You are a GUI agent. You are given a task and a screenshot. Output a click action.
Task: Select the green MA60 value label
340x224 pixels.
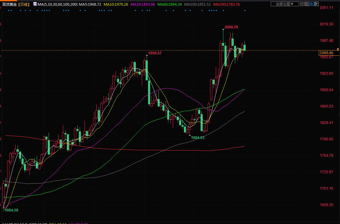[x=169, y=4]
